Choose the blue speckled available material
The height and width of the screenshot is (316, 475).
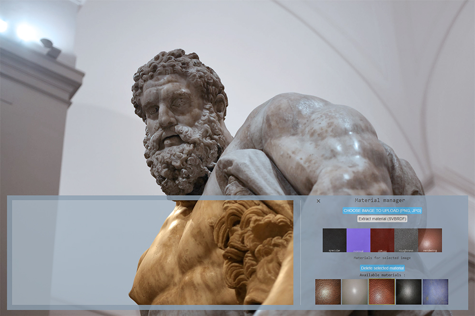pyautogui.click(x=435, y=291)
